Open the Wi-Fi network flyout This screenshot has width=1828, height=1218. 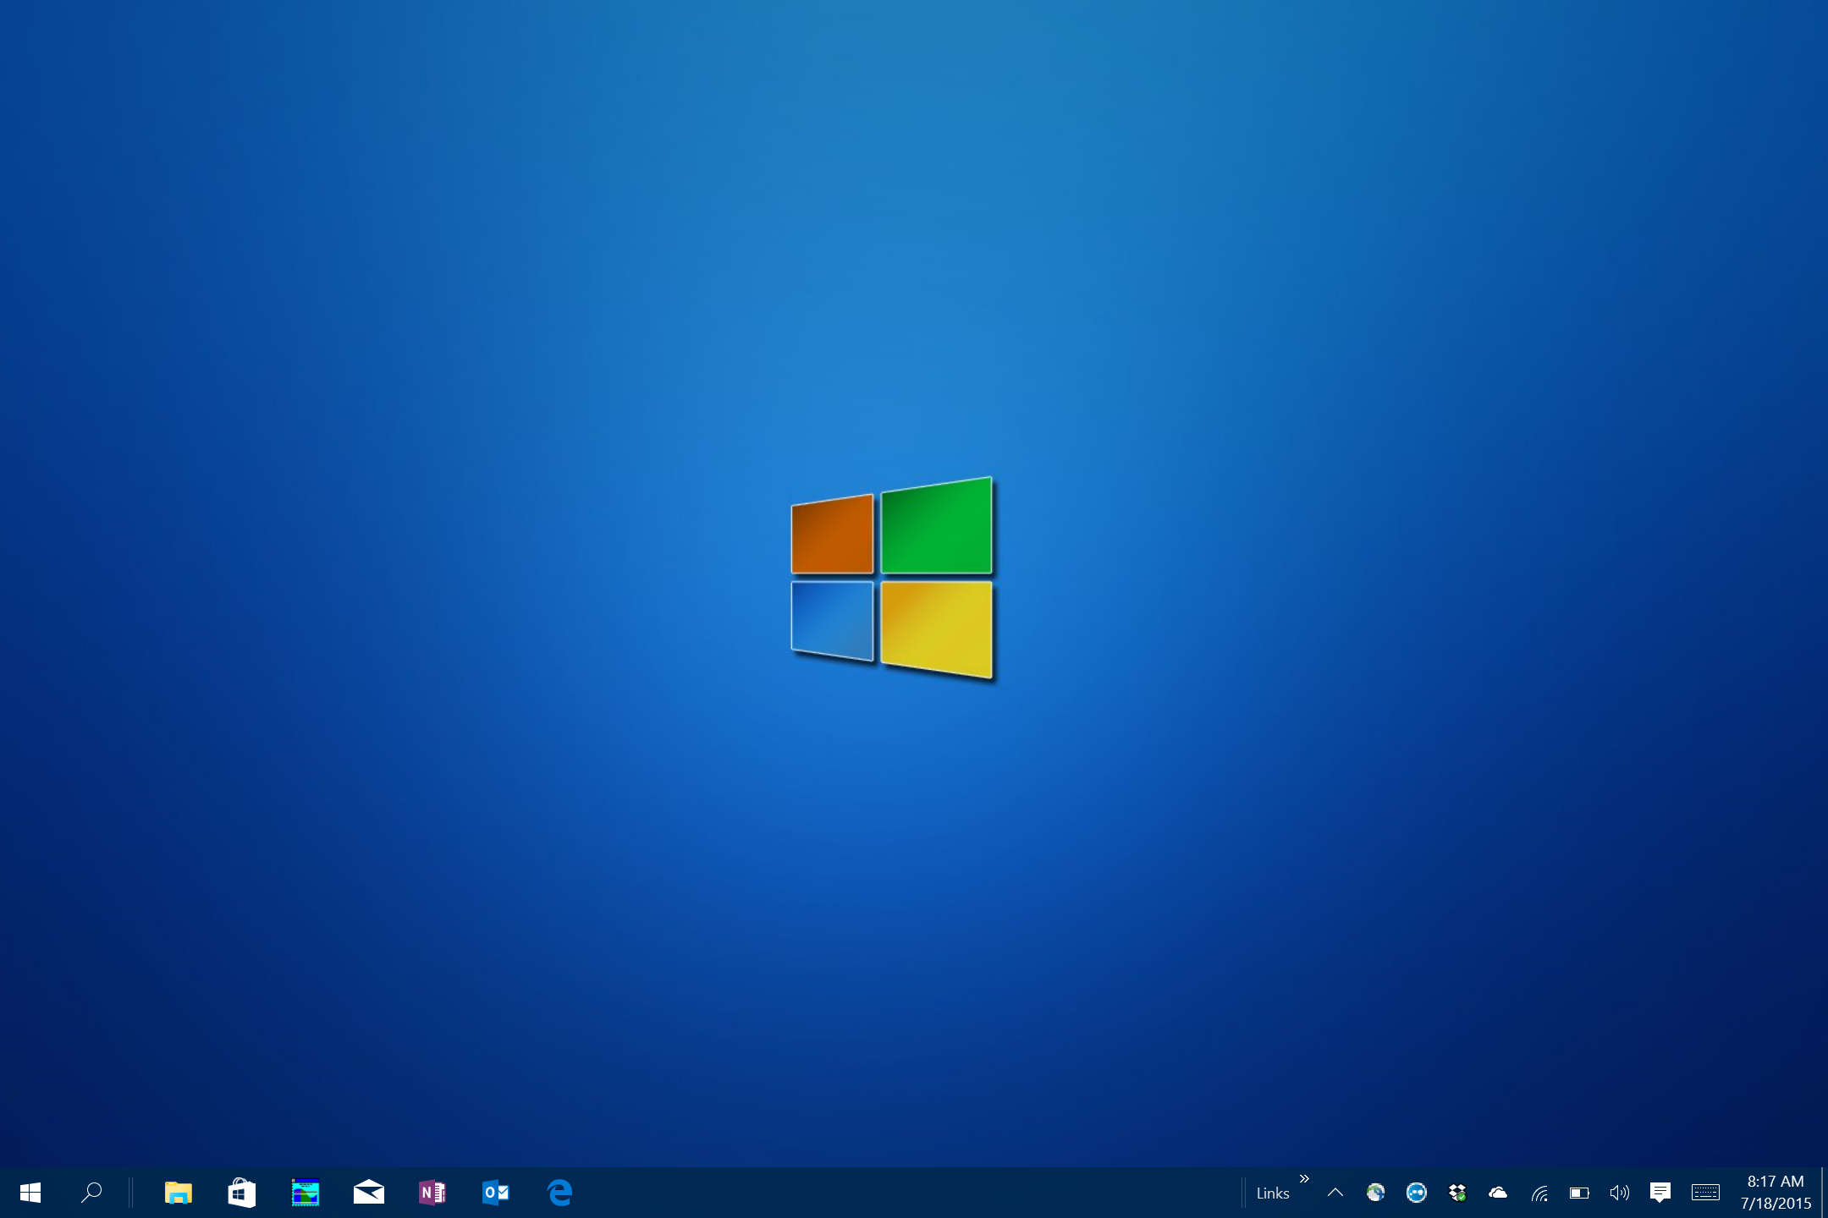tap(1539, 1193)
